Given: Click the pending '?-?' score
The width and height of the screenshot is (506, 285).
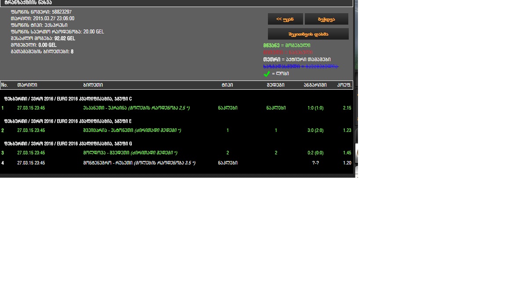Looking at the screenshot, I should 316,163.
